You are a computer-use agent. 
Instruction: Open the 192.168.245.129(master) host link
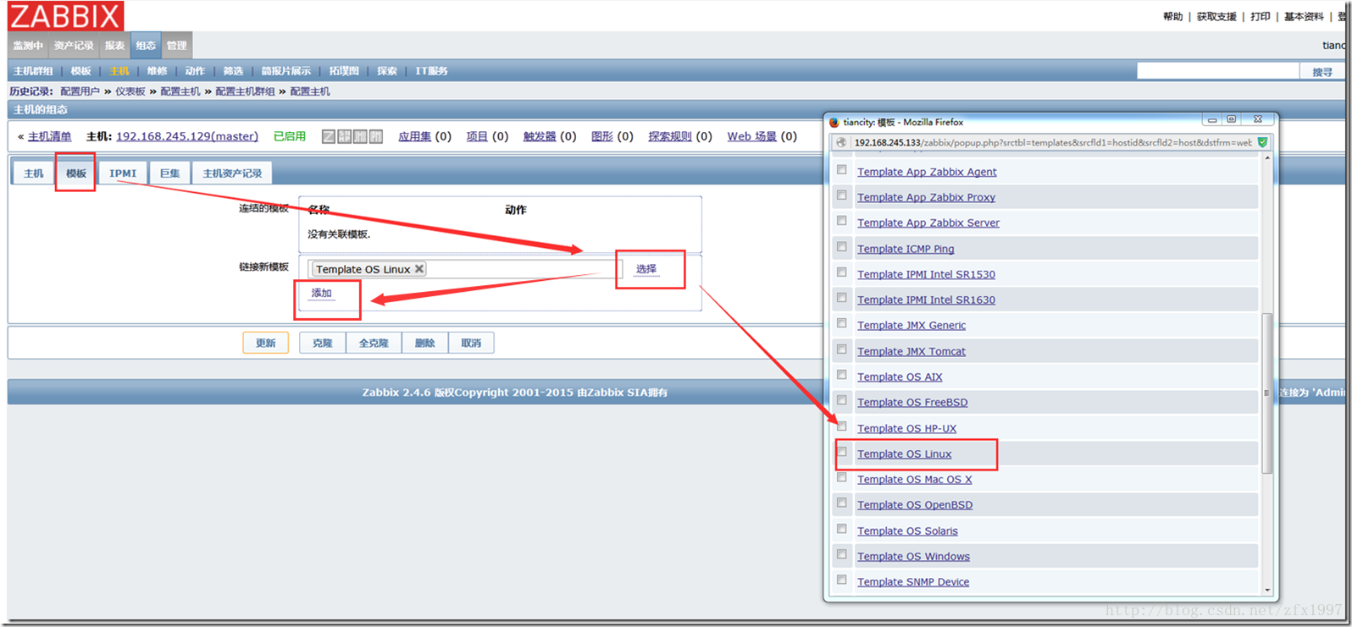[187, 136]
